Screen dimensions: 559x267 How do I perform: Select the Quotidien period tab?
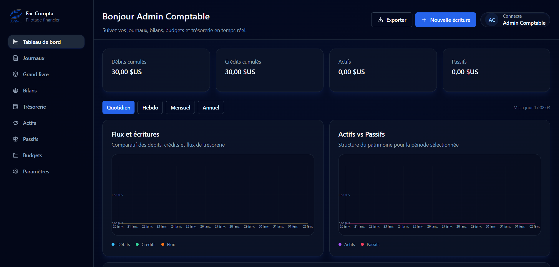click(x=118, y=107)
